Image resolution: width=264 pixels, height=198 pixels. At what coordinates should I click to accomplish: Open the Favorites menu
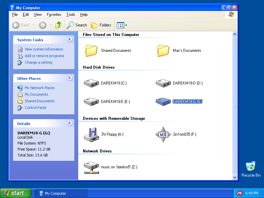(54, 15)
